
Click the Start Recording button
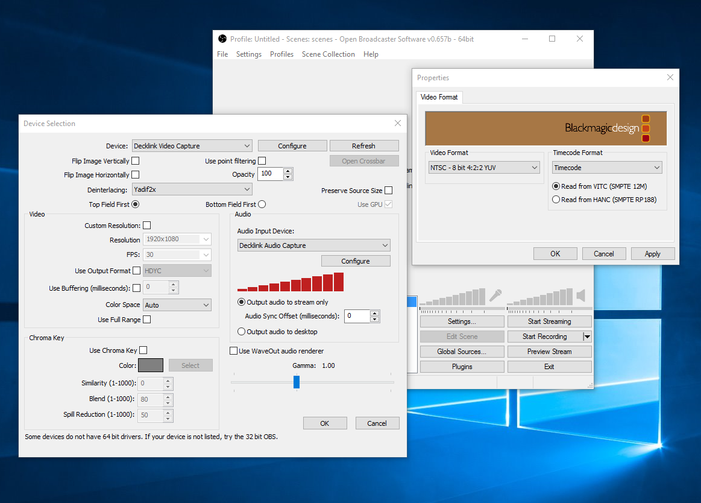544,337
